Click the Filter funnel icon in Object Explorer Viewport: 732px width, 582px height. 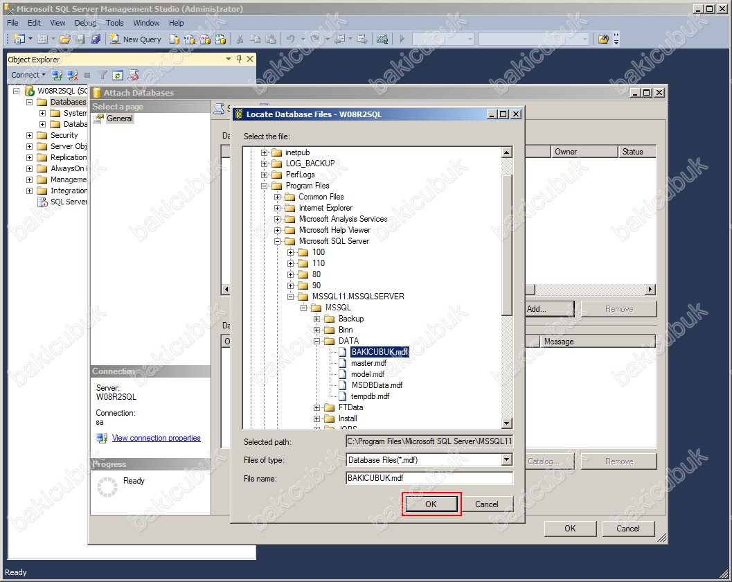(x=102, y=75)
